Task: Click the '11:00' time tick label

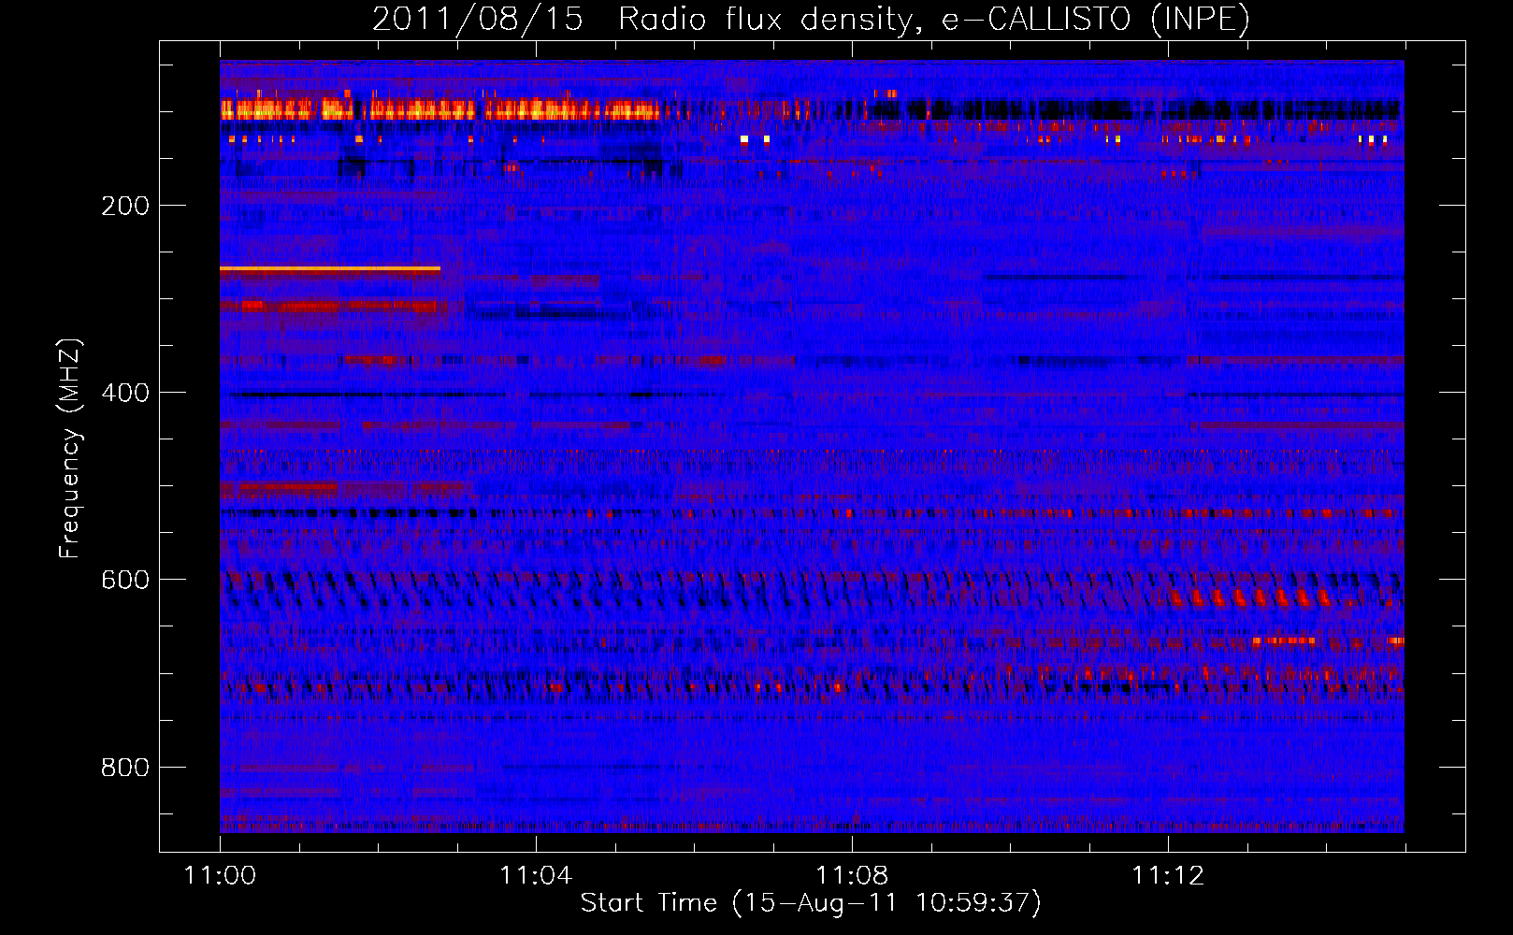Action: (x=220, y=875)
